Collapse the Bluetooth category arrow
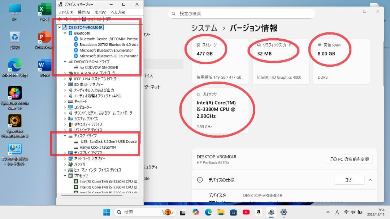390x219 pixels. point(65,33)
